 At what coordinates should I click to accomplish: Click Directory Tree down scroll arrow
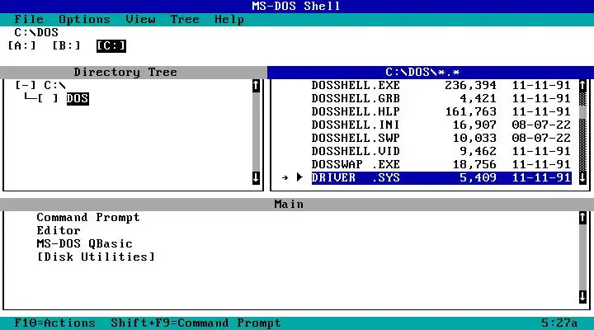coord(256,177)
